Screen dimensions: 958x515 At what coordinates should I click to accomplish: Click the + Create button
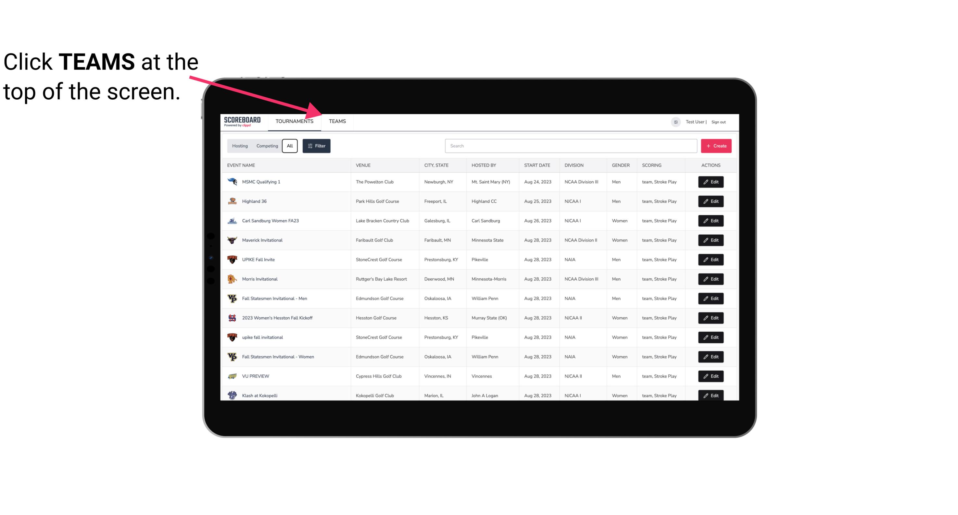(x=716, y=146)
